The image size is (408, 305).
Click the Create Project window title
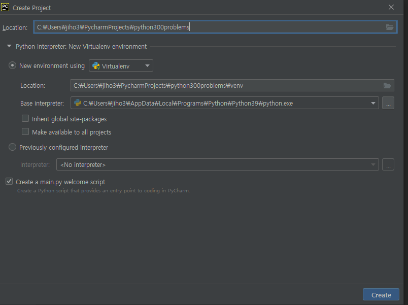click(32, 8)
